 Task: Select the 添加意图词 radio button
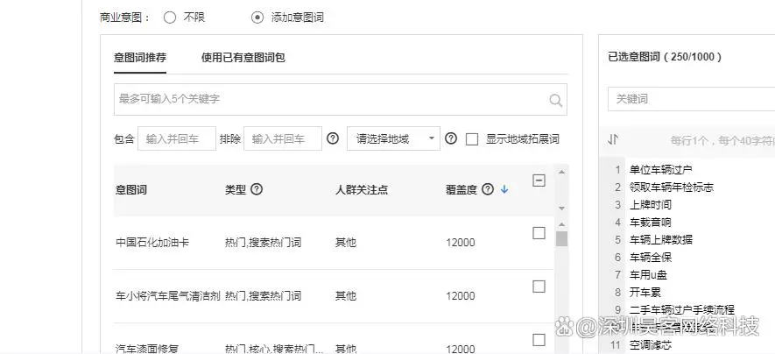[x=257, y=17]
